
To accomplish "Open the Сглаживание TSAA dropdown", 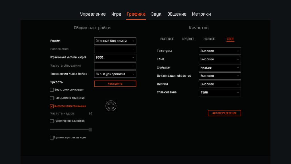I will tap(219, 92).
